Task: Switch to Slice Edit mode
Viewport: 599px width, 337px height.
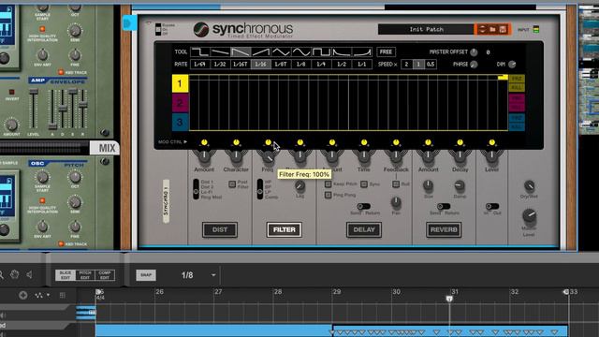Action: click(66, 275)
